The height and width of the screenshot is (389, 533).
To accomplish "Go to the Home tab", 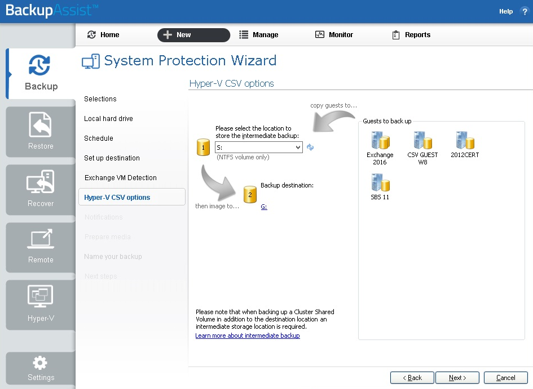I will (x=103, y=34).
